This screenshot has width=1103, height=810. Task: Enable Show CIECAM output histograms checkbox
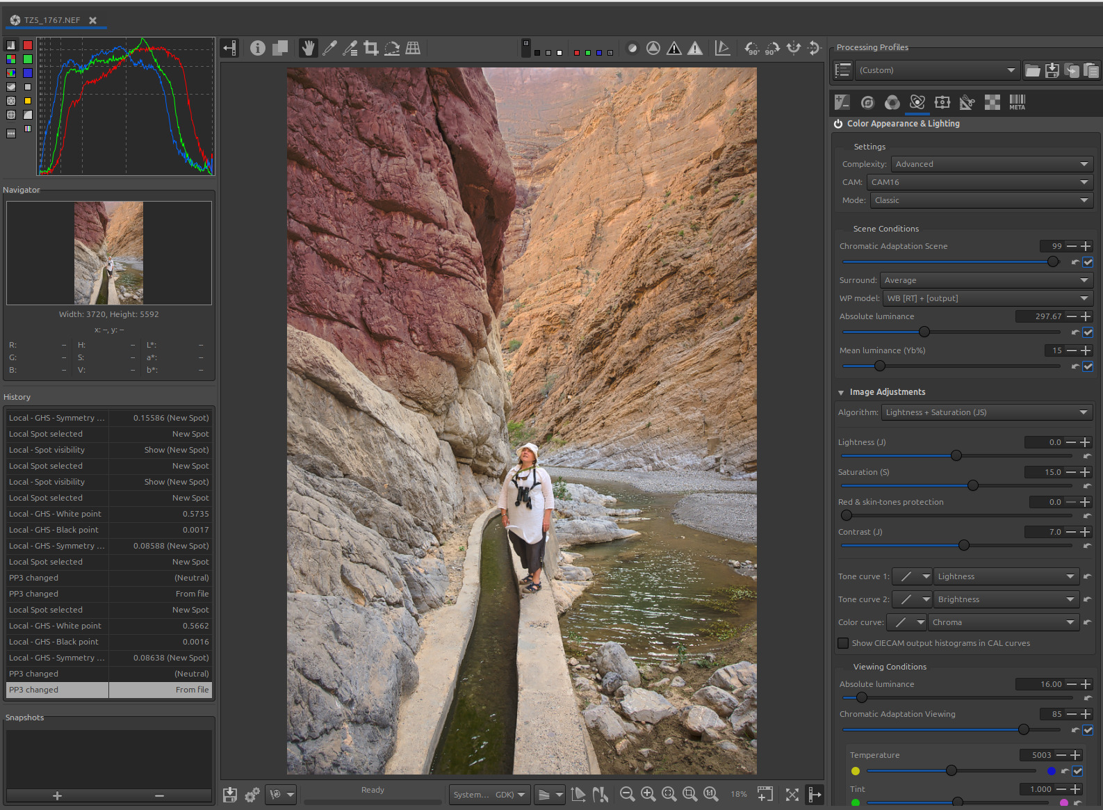point(843,643)
